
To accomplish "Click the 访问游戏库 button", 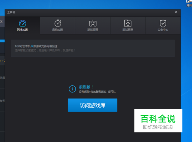I will (93, 105).
